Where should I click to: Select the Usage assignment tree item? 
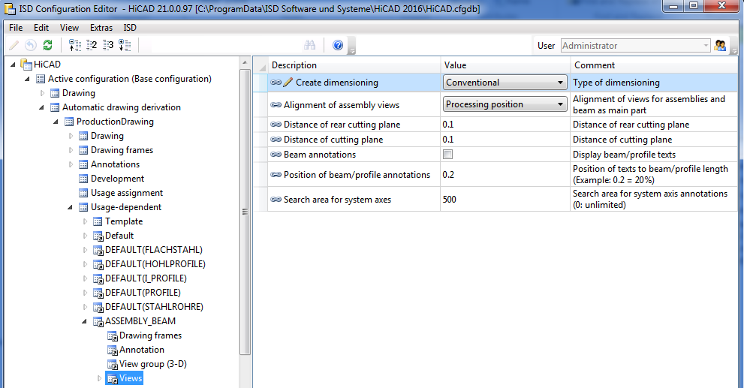tap(126, 193)
